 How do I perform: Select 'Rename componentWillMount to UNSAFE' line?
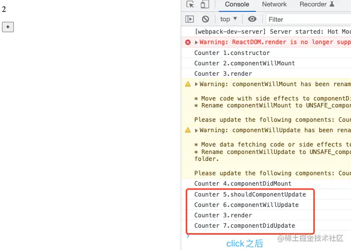coord(272,105)
